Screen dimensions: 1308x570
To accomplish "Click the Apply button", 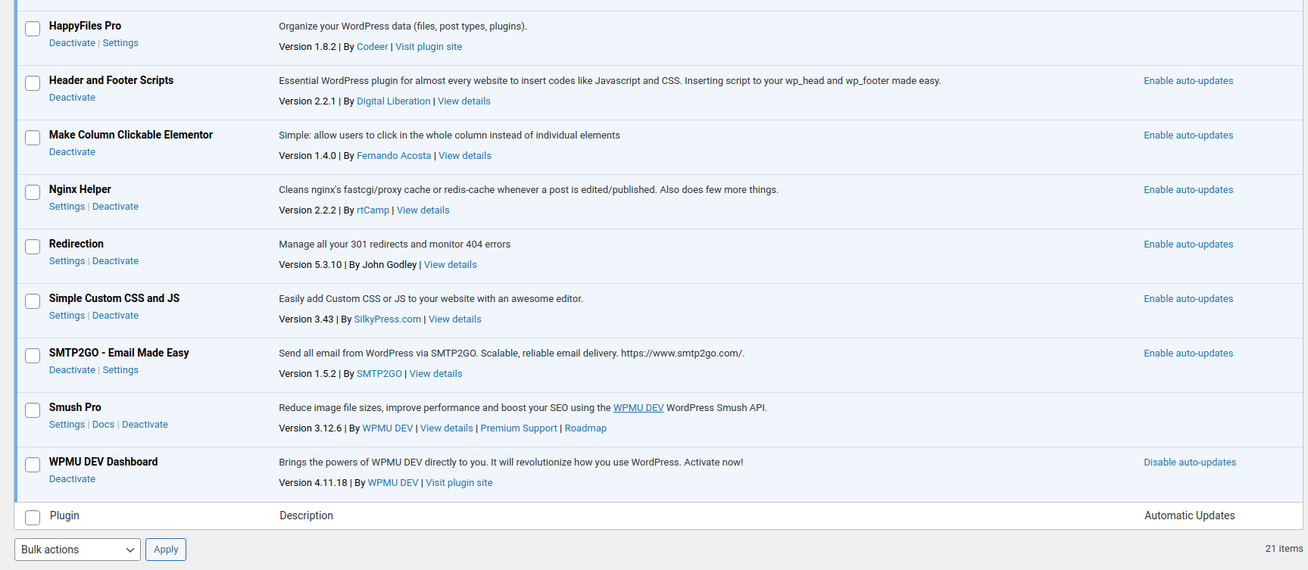I will click(x=166, y=550).
